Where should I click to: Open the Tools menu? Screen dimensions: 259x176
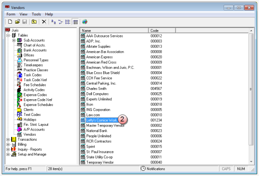pyautogui.click(x=36, y=14)
